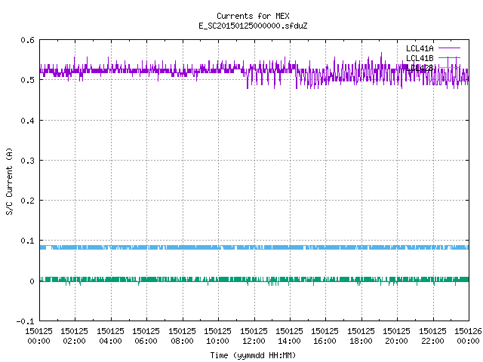
Task: Click the 0.5 y-axis tick label
Action: [27, 80]
